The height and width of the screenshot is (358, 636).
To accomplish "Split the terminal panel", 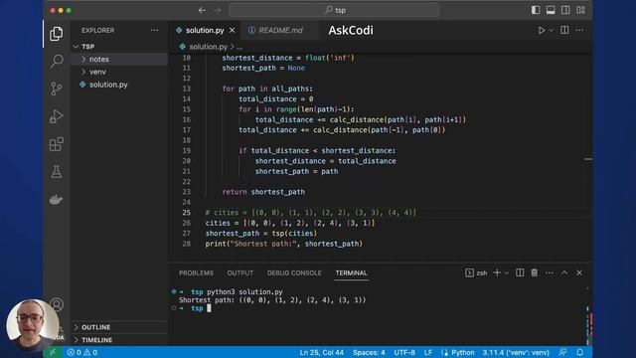I will (x=520, y=272).
